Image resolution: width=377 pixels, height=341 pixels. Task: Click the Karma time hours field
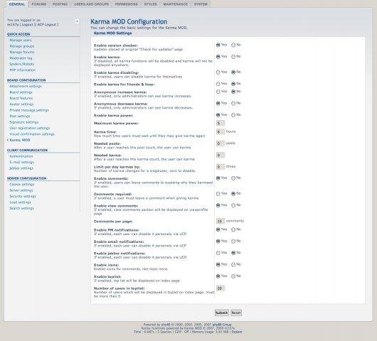221,132
